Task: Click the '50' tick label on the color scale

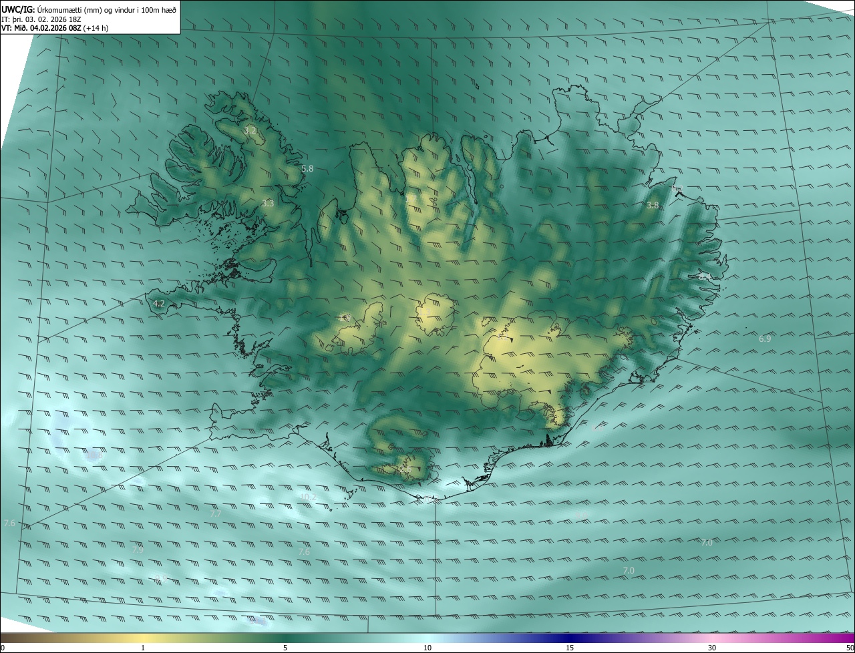Action: pos(850,648)
